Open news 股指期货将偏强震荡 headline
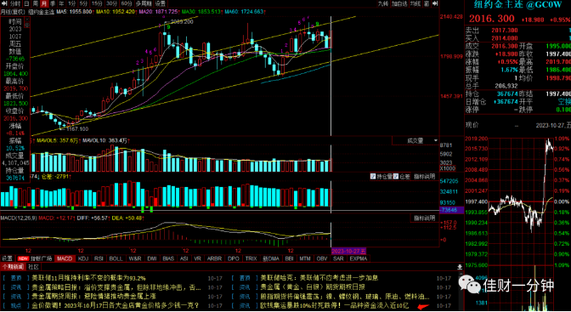Screen dimensions: 571x312 [345, 297]
